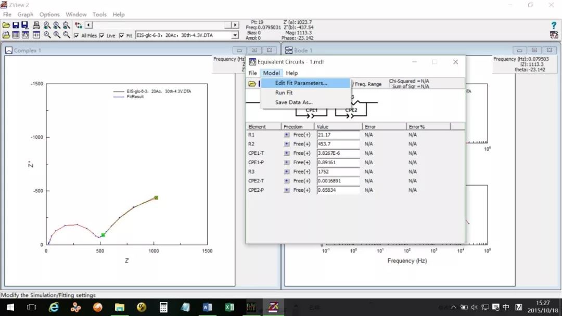Click folder open icon in Equivalent Circuits toolbar
Viewport: 562px width, 316px height.
point(252,84)
